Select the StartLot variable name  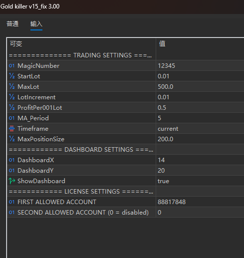tap(29, 76)
